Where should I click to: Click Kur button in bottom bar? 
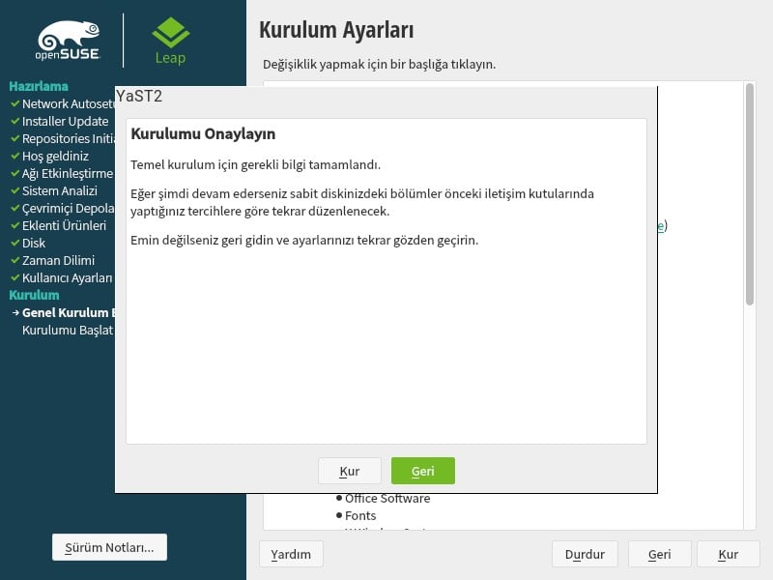729,554
